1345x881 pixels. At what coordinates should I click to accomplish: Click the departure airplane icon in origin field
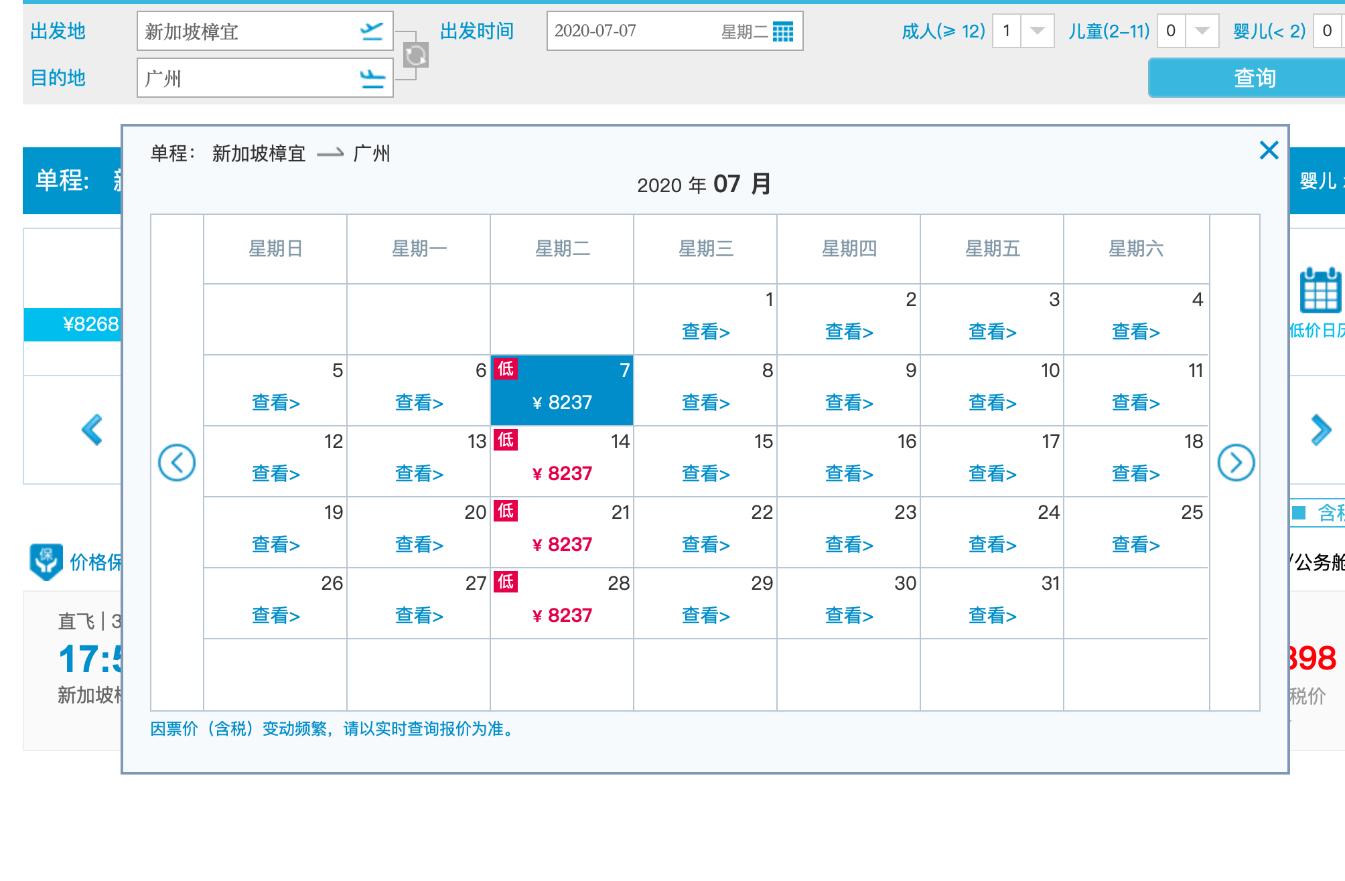(372, 31)
